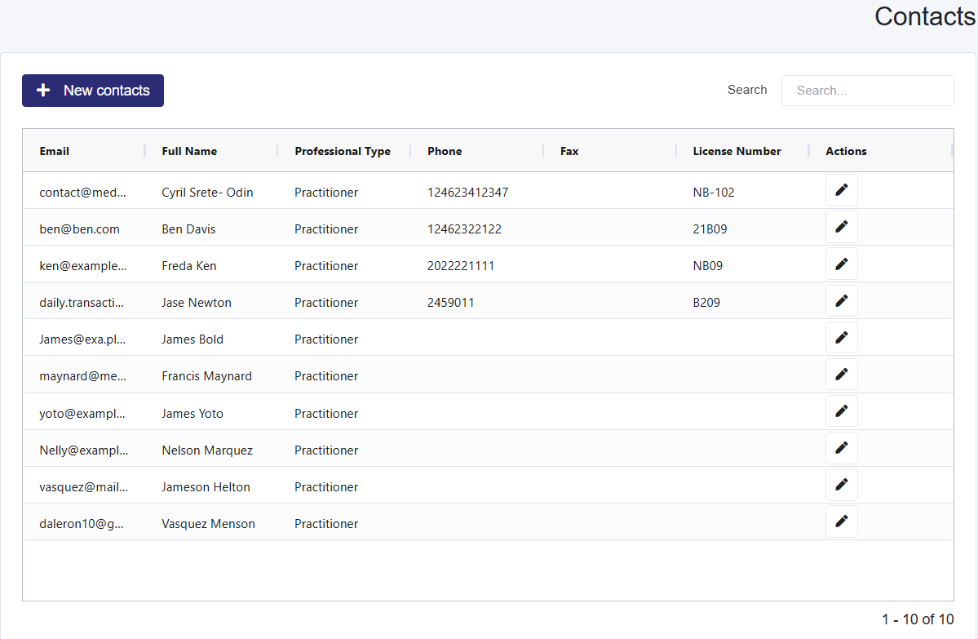Click the Phone column header
Viewport: 978px width, 639px height.
coord(445,151)
